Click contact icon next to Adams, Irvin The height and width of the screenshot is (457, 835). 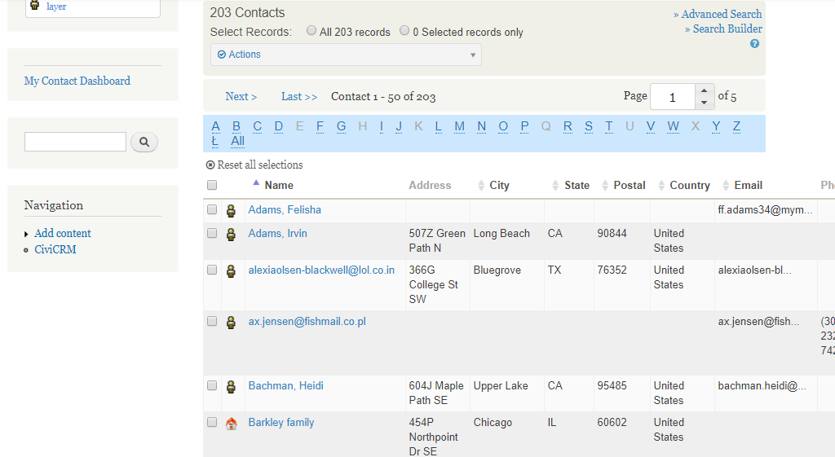231,234
